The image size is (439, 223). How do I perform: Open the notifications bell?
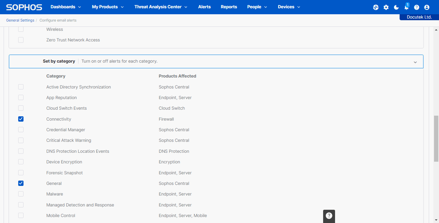[x=407, y=7]
